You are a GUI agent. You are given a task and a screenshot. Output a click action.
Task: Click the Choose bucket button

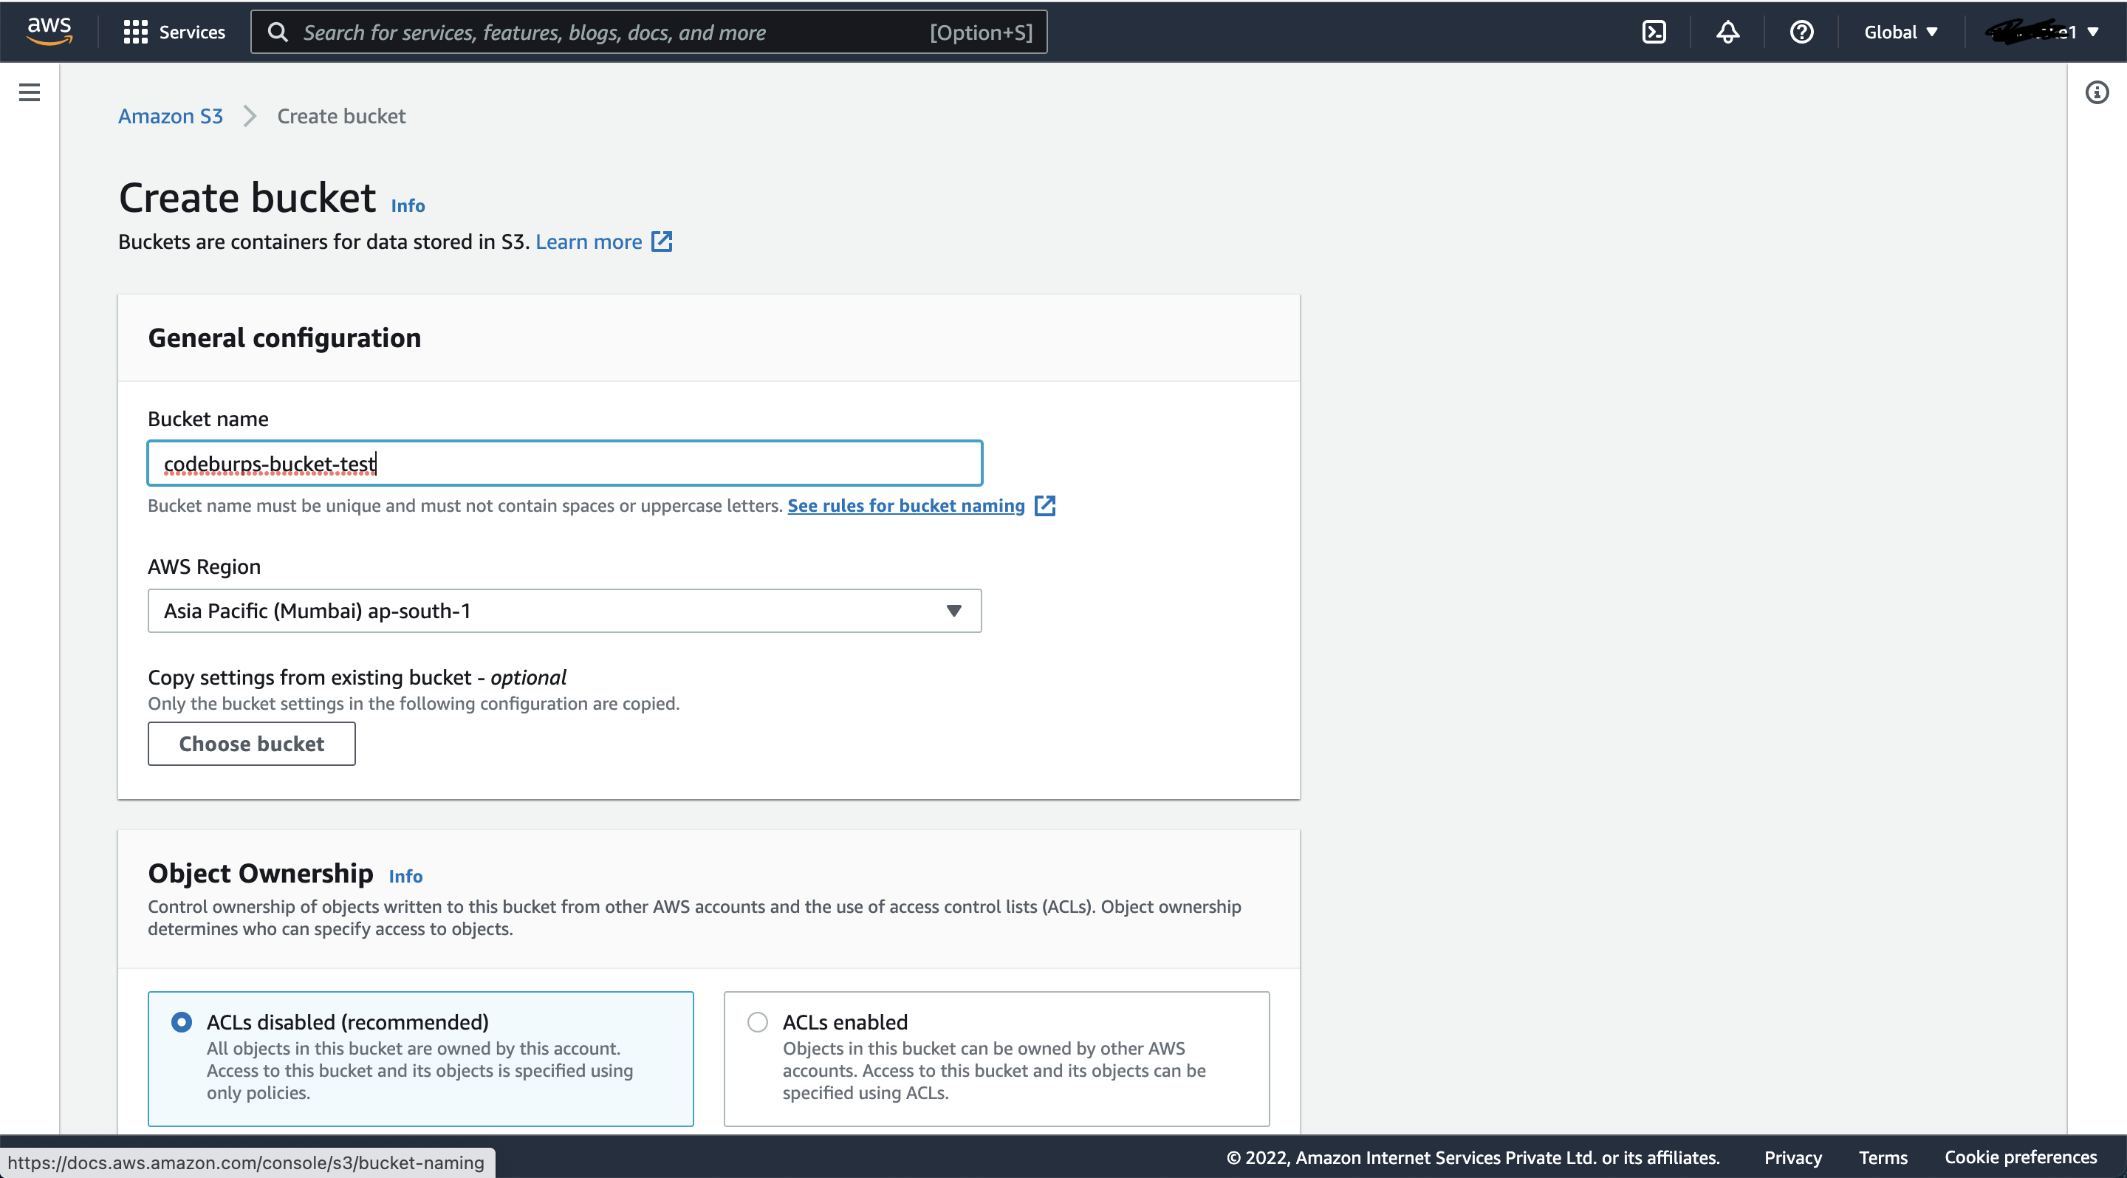(252, 744)
